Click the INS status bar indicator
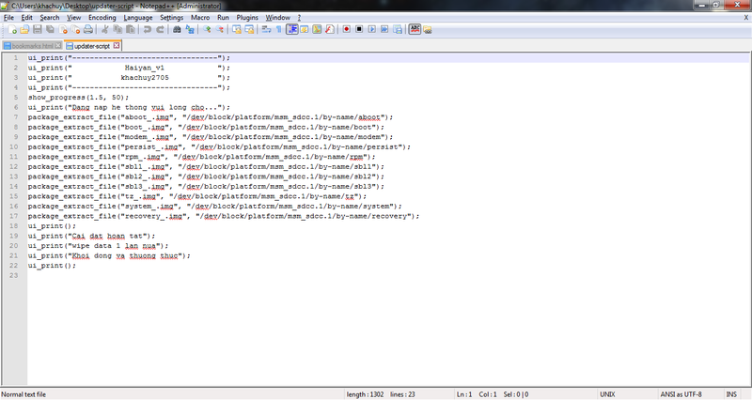The width and height of the screenshot is (752, 400). pyautogui.click(x=731, y=394)
